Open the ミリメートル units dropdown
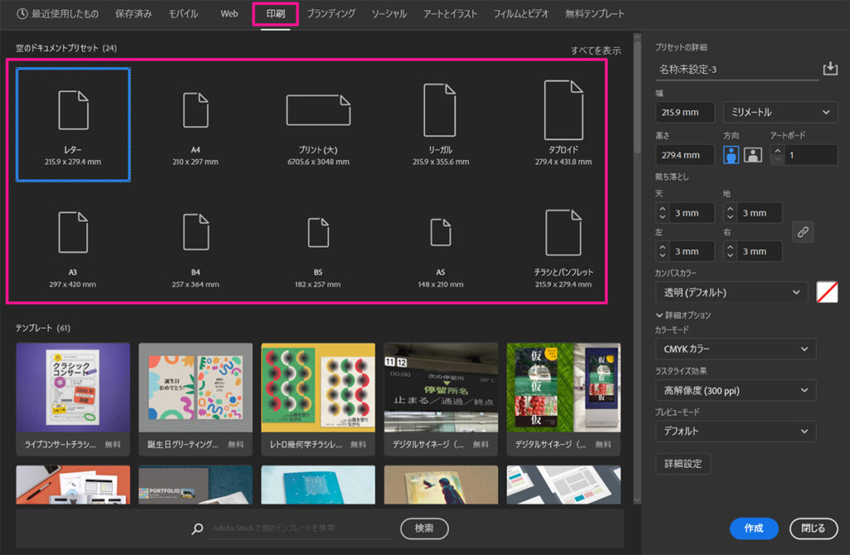Viewport: 850px width, 555px height. pyautogui.click(x=779, y=111)
